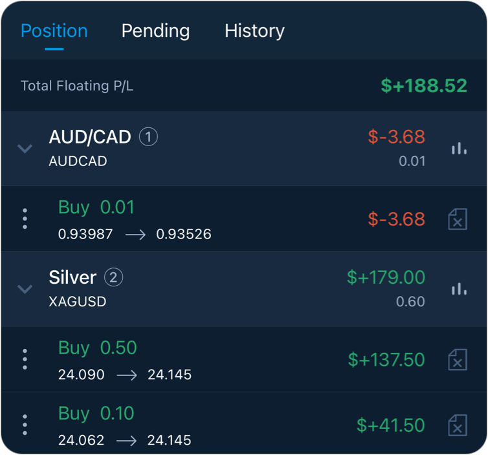This screenshot has height=455, width=488.
Task: Tap the Silver symbol name
Action: click(72, 277)
